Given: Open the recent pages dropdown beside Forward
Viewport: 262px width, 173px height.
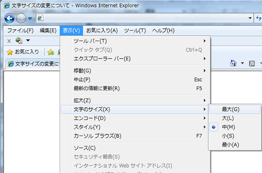Looking at the screenshot, I should (30, 18).
